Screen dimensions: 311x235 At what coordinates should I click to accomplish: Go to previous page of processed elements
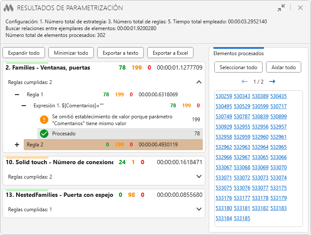244,81
